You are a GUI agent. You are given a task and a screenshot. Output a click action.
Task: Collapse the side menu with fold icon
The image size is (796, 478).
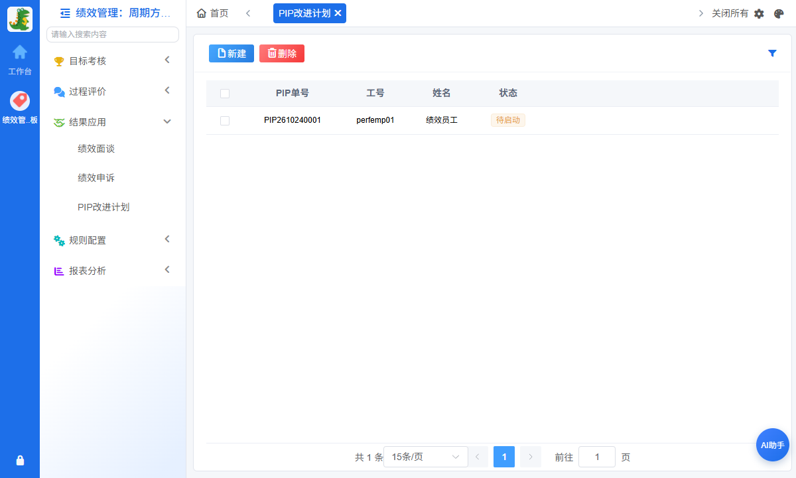point(65,13)
